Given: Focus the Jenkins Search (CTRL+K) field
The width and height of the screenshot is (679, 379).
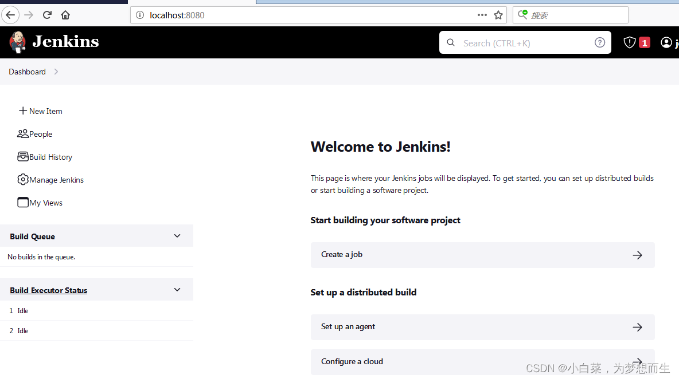Looking at the screenshot, I should tap(525, 43).
